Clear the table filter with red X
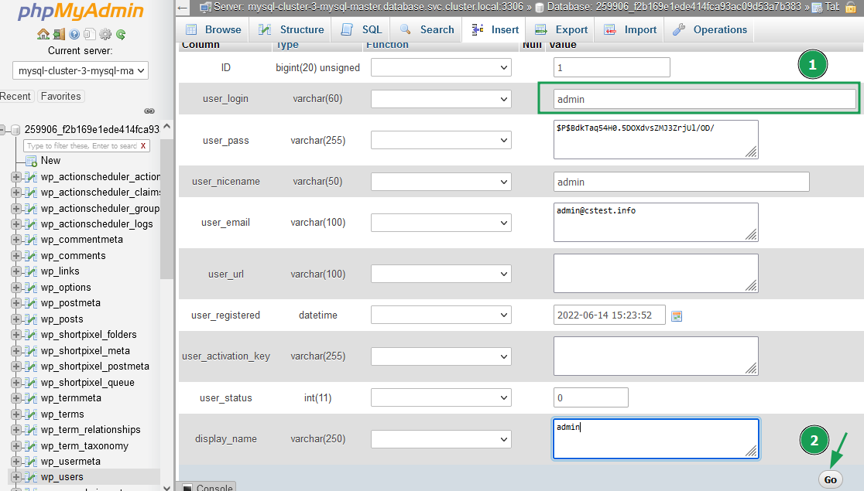This screenshot has width=864, height=491. click(144, 145)
